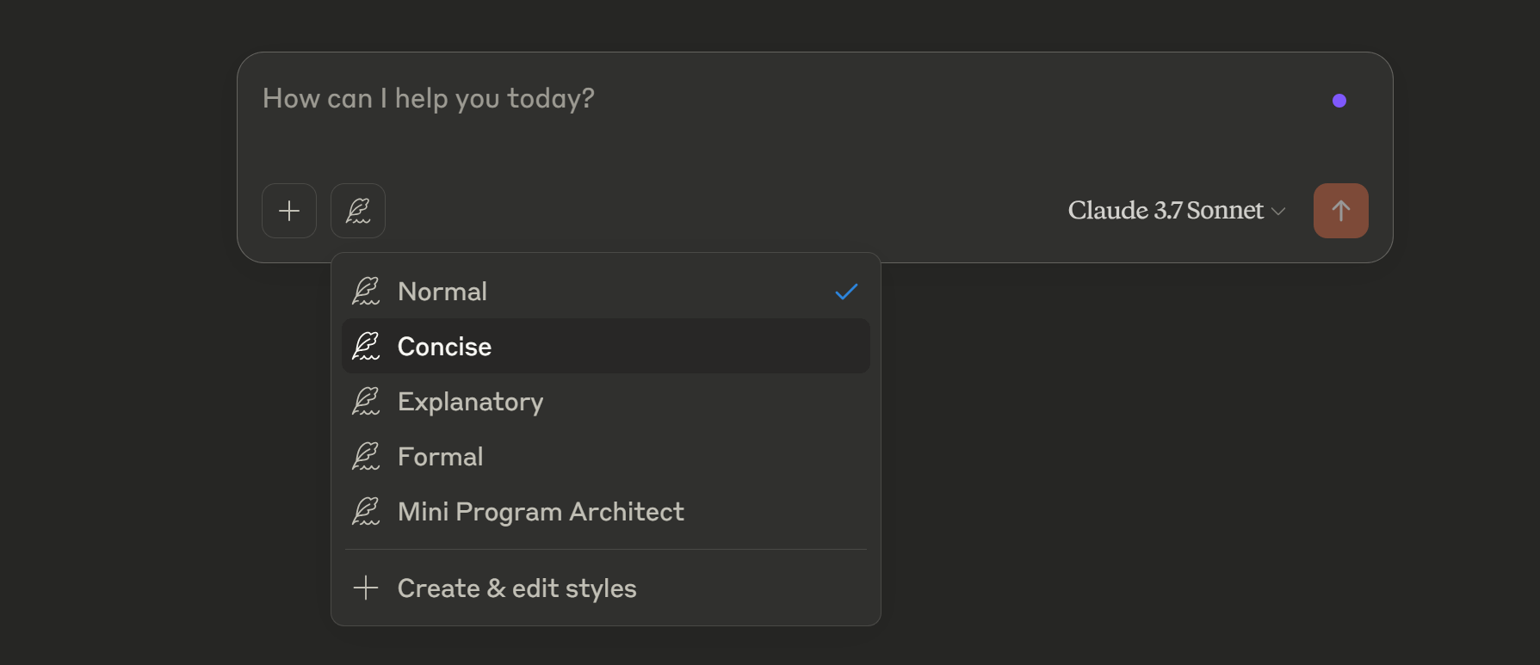
Task: Click the plus attachment button in composer
Action: 289,211
